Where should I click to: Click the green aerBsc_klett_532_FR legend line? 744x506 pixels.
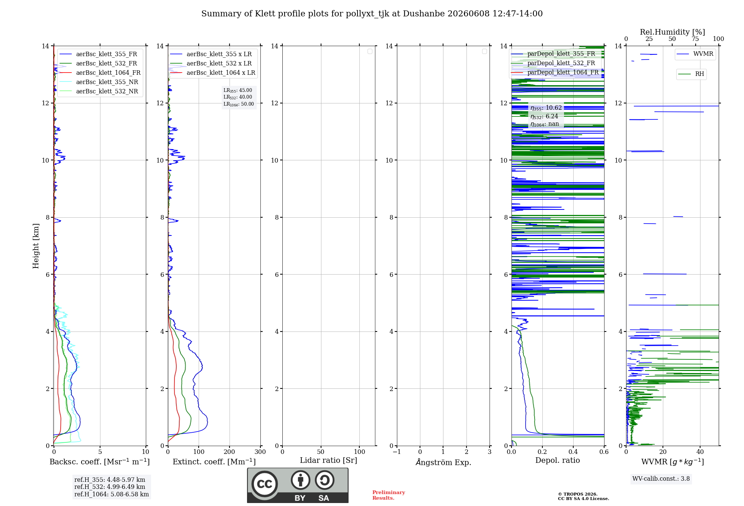(x=66, y=64)
